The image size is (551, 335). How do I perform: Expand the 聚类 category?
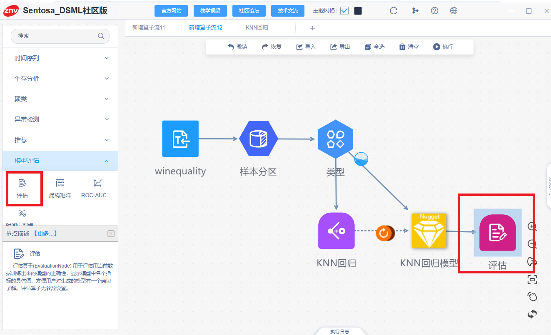point(60,99)
